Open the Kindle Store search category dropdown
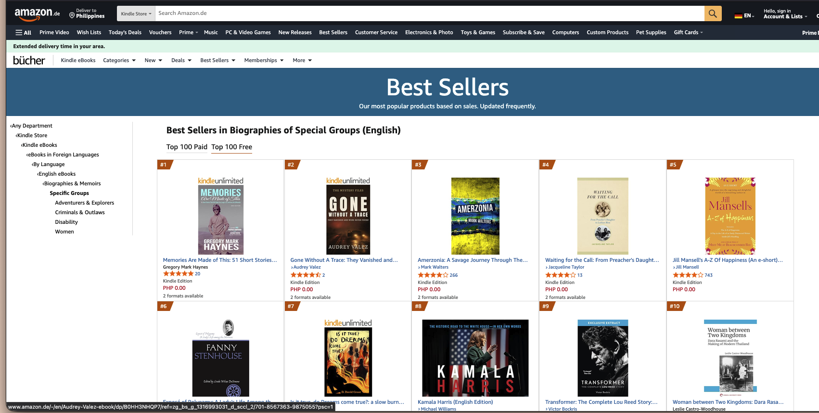Image resolution: width=819 pixels, height=413 pixels. pos(136,13)
